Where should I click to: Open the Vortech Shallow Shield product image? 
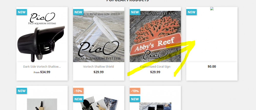pos(99,36)
